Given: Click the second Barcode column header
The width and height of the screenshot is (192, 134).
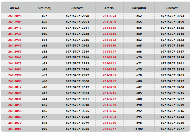Looking at the screenshot, I should 172,8.
